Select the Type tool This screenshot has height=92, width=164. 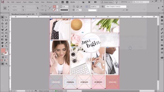pos(3,27)
